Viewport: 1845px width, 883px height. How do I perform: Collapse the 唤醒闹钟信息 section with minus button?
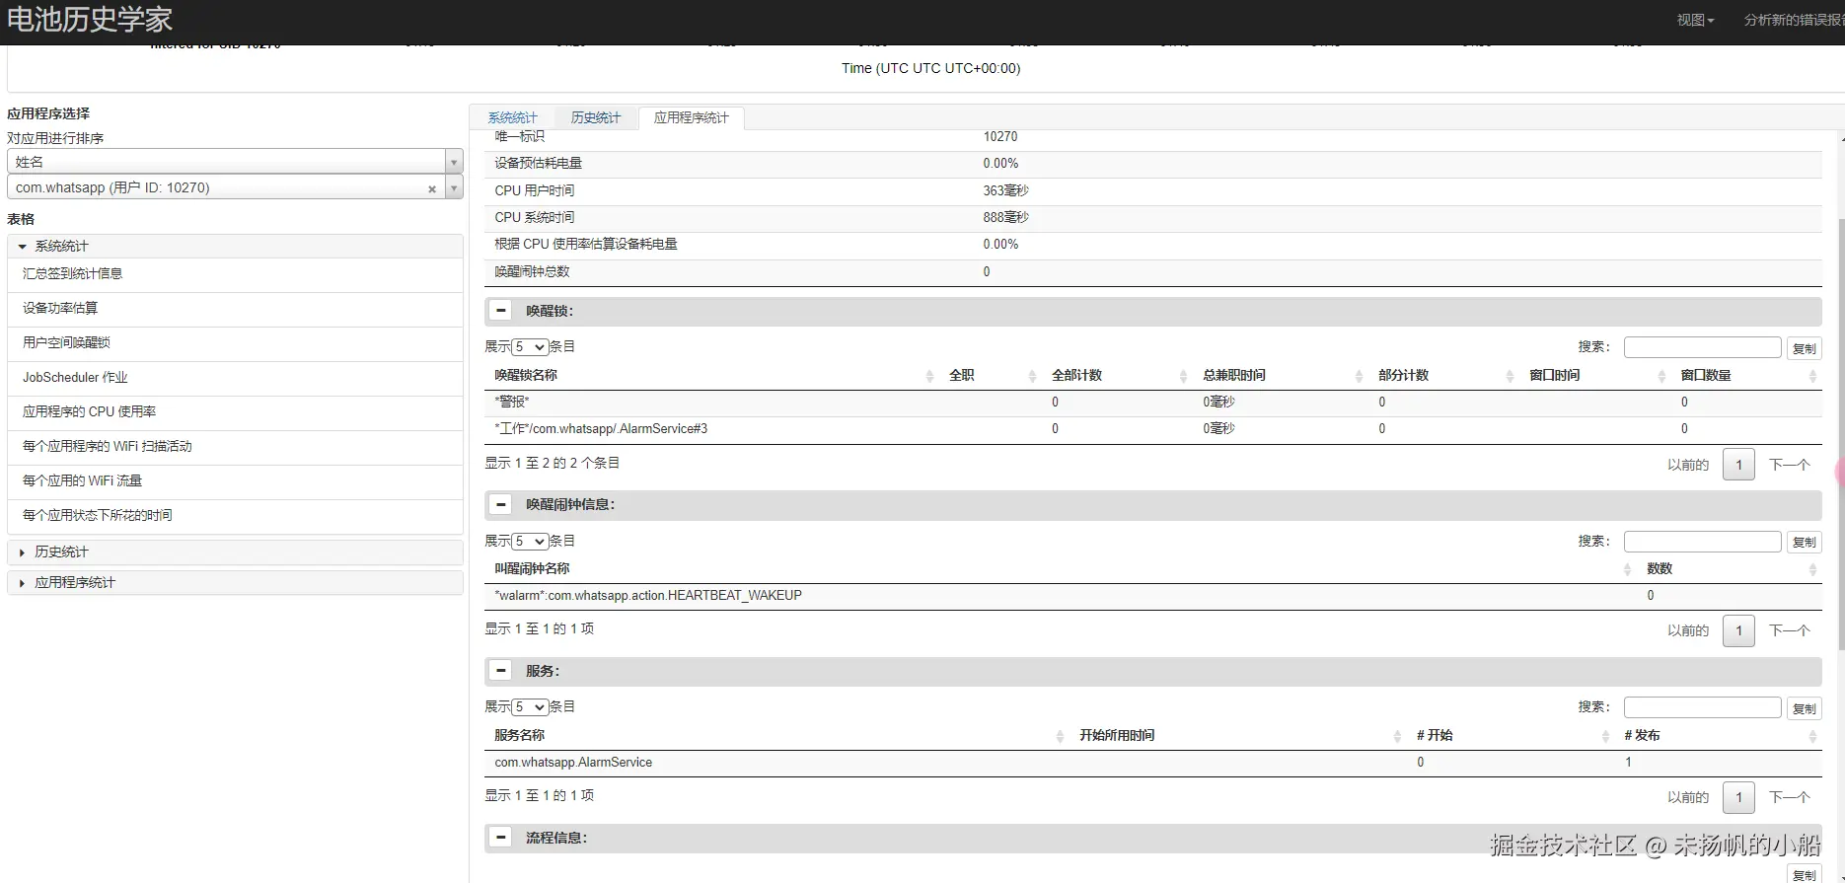point(501,504)
